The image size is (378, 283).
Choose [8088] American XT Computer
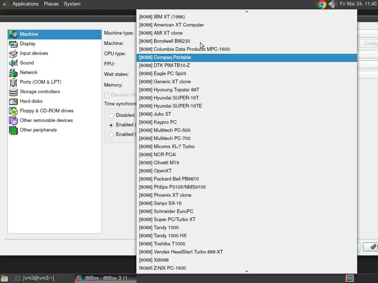pyautogui.click(x=247, y=25)
